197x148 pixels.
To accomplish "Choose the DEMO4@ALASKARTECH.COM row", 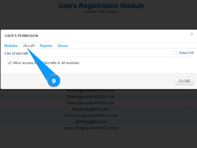I will 90,97.
